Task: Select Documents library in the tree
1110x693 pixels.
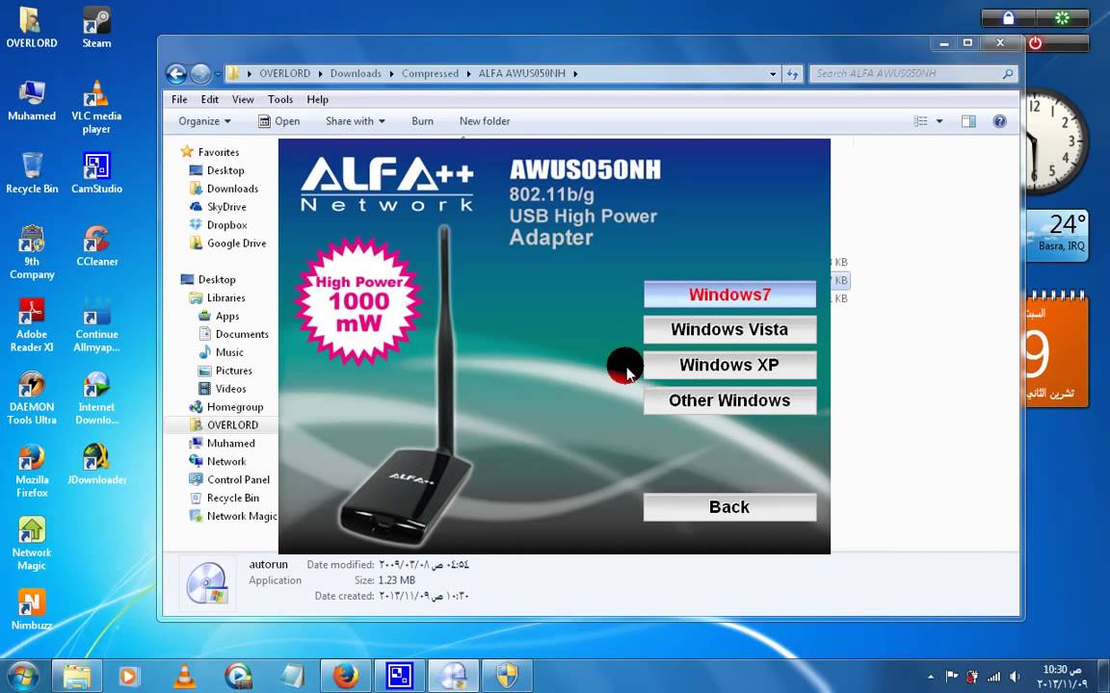Action: point(234,334)
